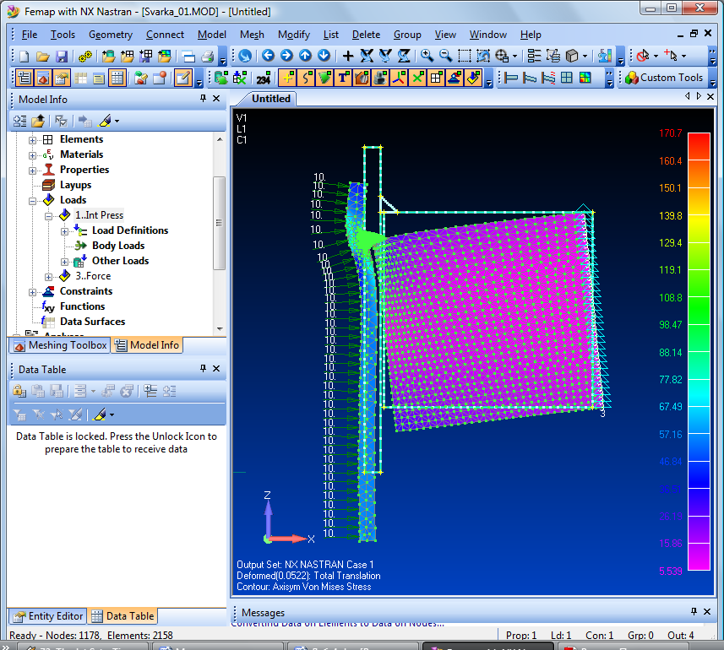Click red top of contour color legend

coord(699,146)
